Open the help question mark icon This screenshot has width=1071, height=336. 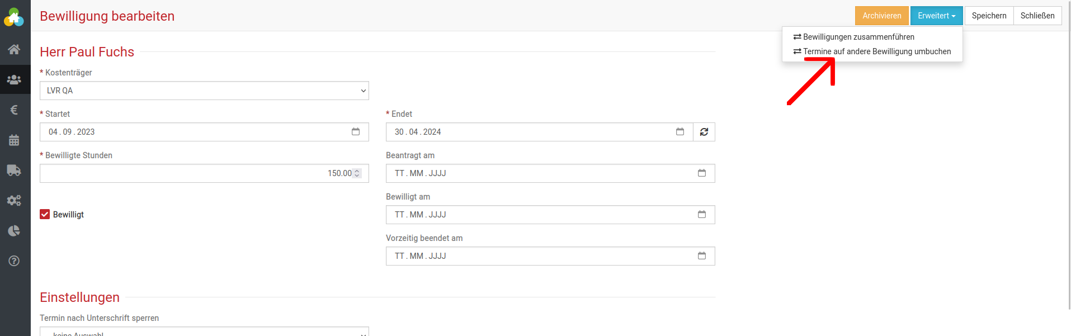pos(15,261)
